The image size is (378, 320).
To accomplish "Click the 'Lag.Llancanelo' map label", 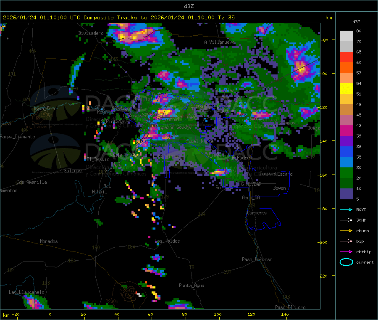I will click(26, 292).
